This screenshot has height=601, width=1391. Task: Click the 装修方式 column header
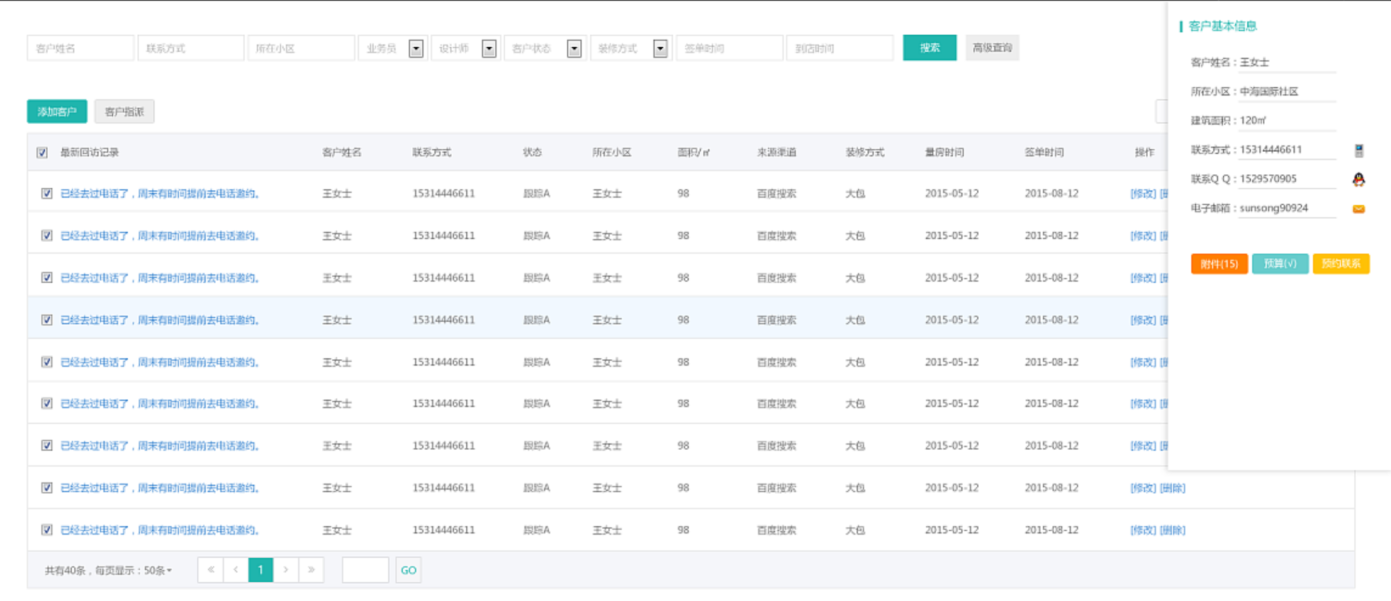(x=865, y=152)
